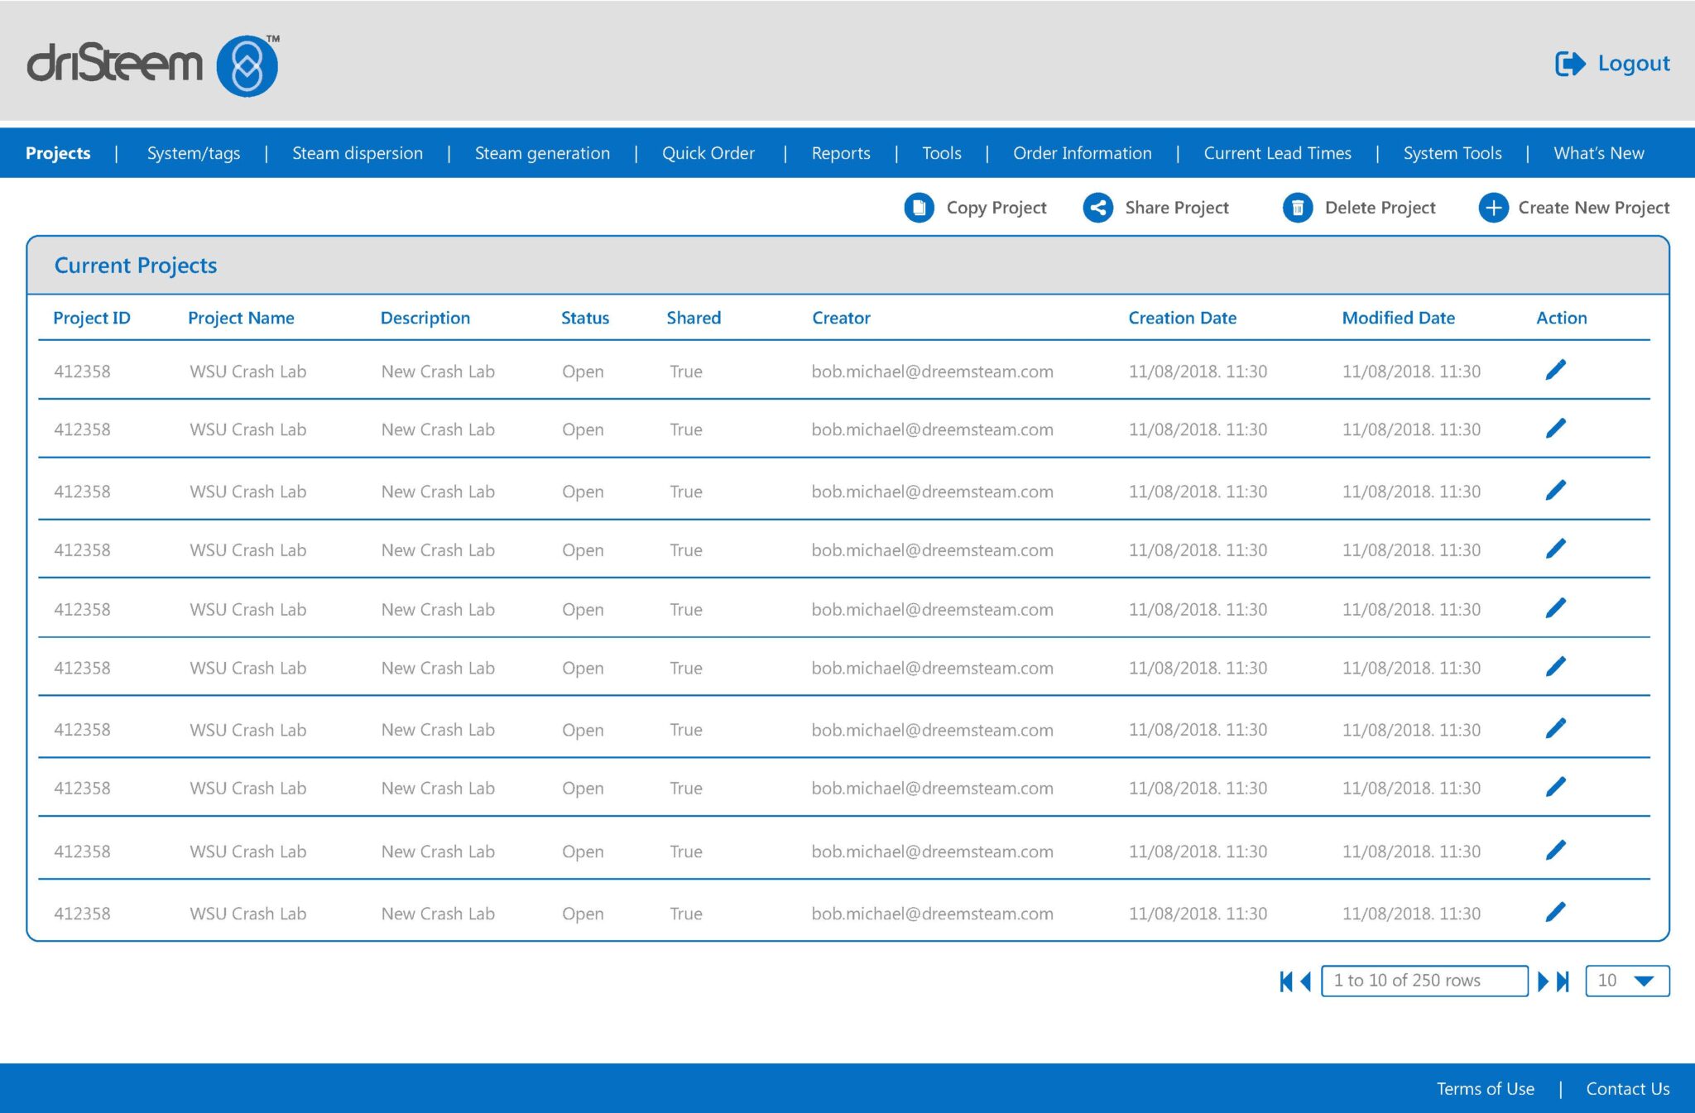Select Current Lead Times menu item
Viewport: 1695px width, 1113px height.
point(1277,153)
